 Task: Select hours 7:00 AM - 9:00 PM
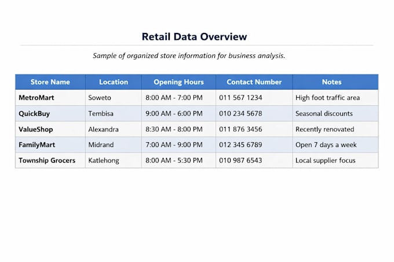tap(174, 145)
